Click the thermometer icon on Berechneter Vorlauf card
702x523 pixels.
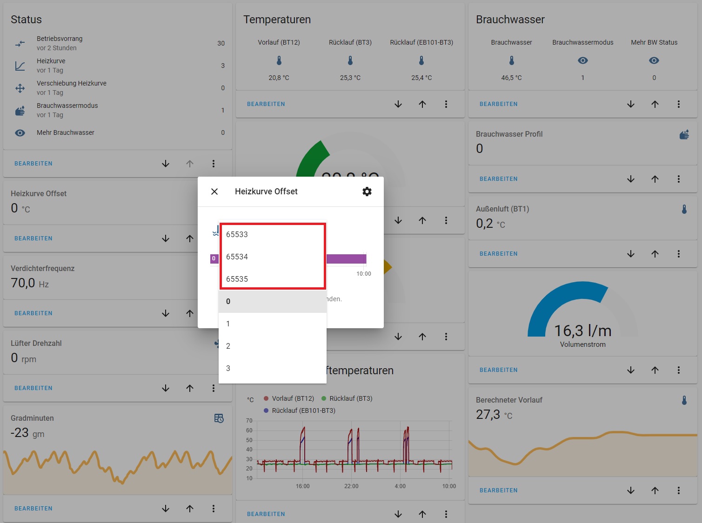684,400
